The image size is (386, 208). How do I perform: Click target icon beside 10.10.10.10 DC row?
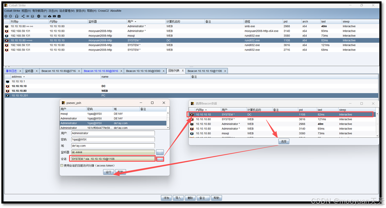(x=8, y=86)
